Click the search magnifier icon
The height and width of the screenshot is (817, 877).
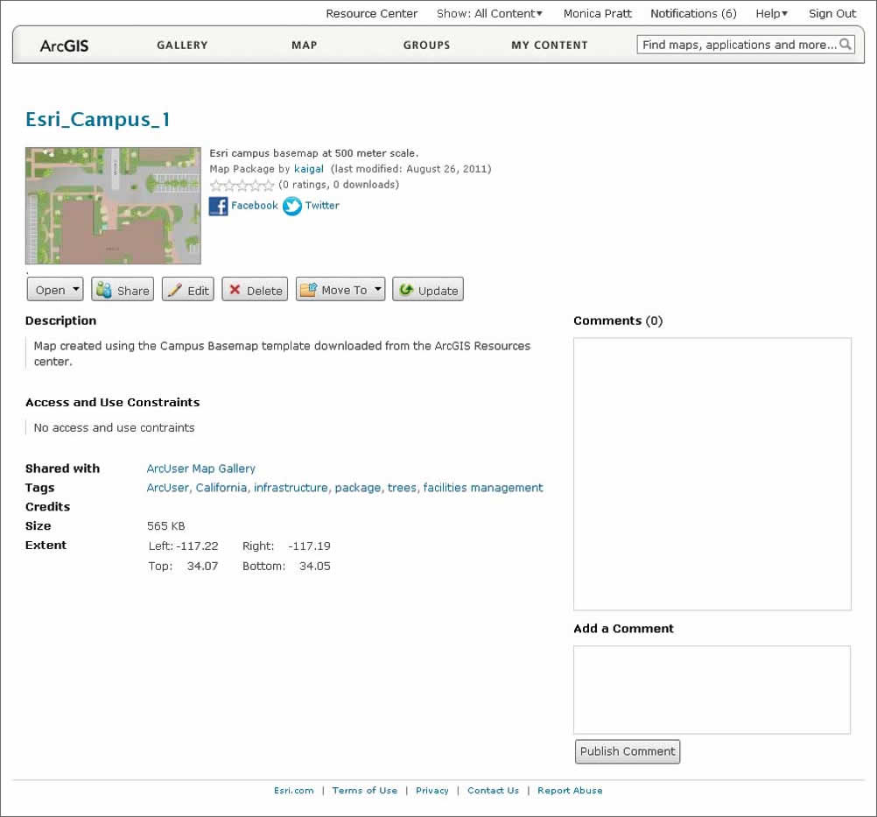point(845,44)
